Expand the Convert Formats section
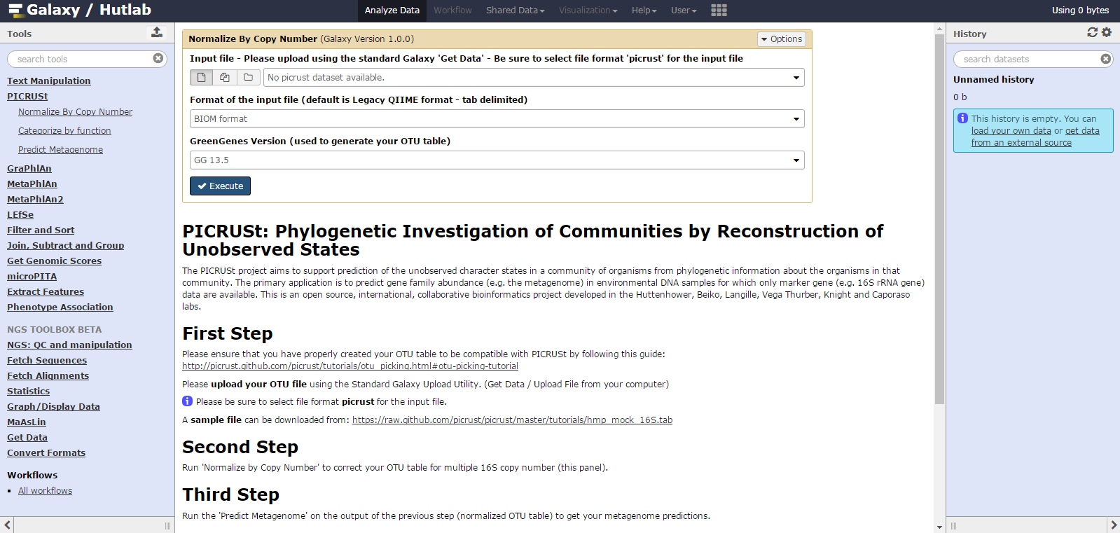This screenshot has height=533, width=1120. click(x=46, y=452)
